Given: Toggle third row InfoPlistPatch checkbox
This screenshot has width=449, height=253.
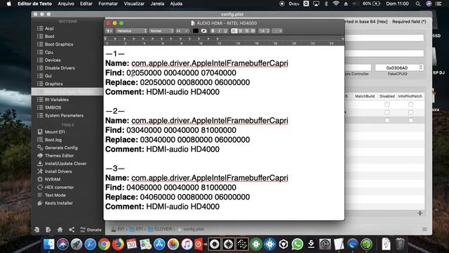Looking at the screenshot, I should click(410, 120).
